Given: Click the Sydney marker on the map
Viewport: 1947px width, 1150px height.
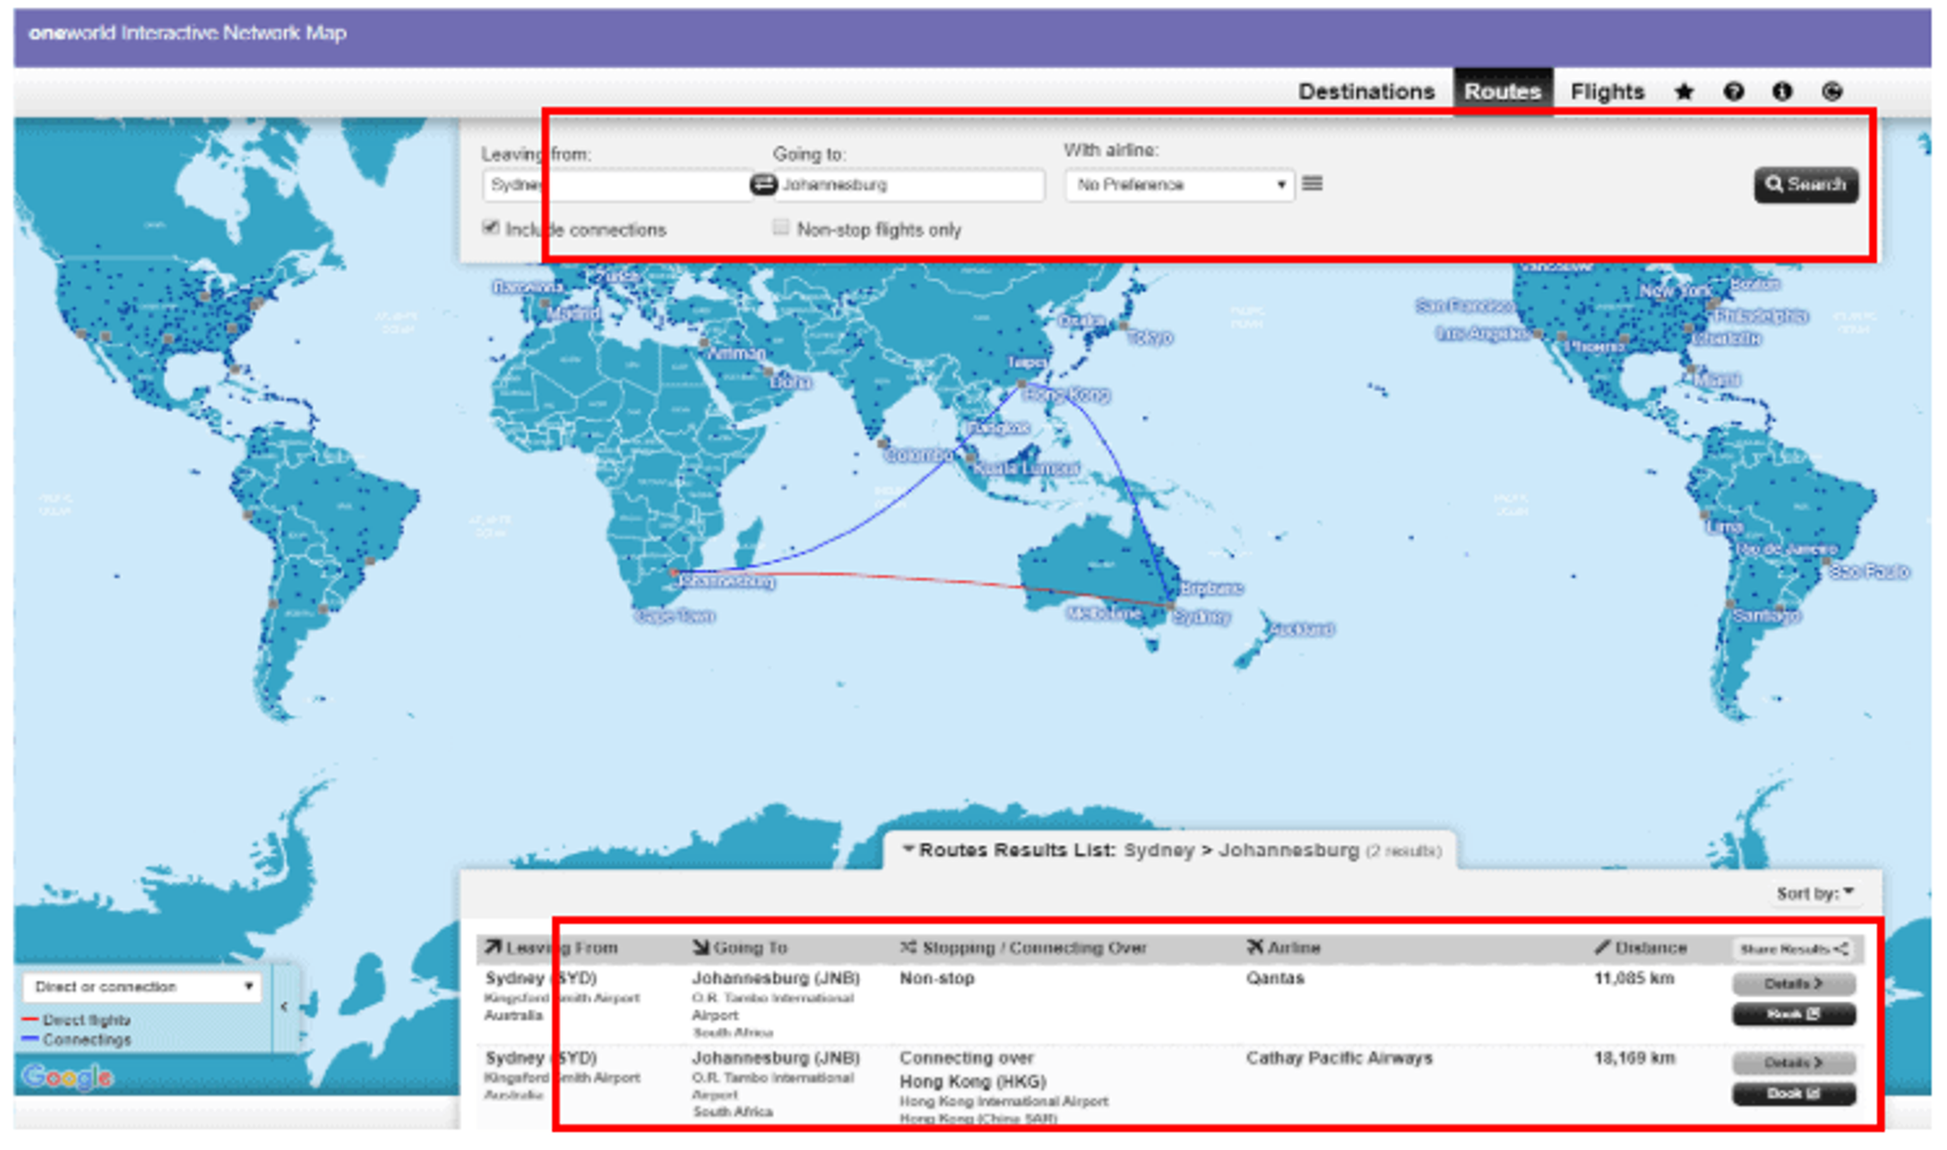Looking at the screenshot, I should (1170, 606).
